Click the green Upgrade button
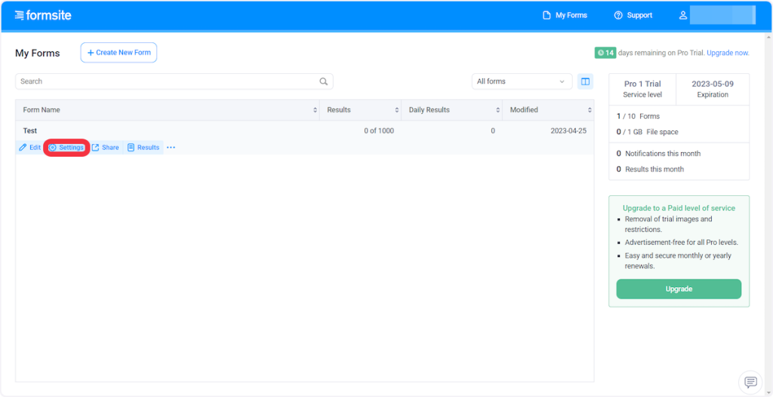The height and width of the screenshot is (397, 773). tap(679, 289)
